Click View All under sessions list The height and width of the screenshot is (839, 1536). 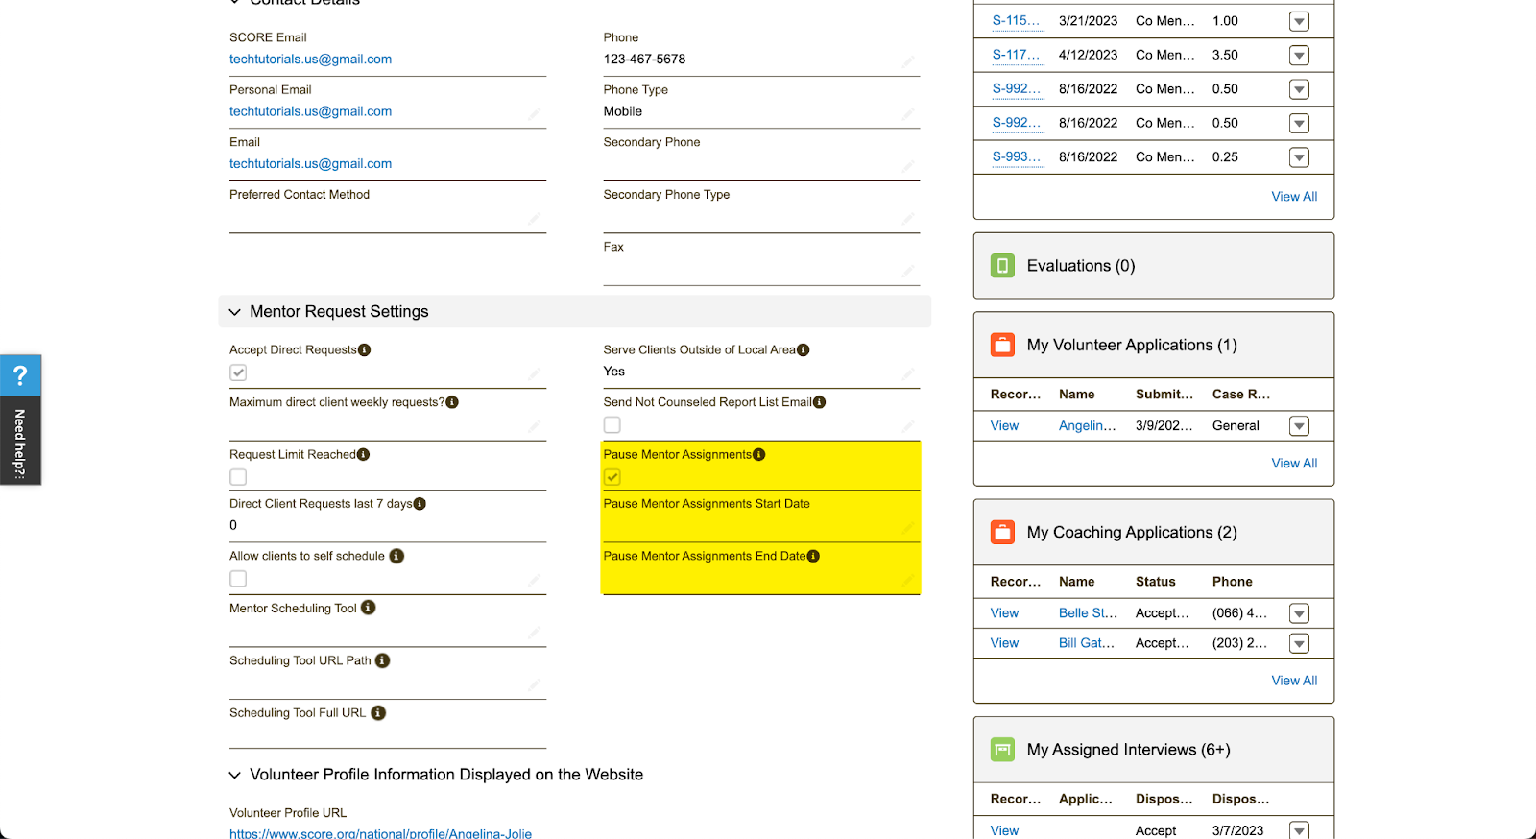click(x=1294, y=197)
